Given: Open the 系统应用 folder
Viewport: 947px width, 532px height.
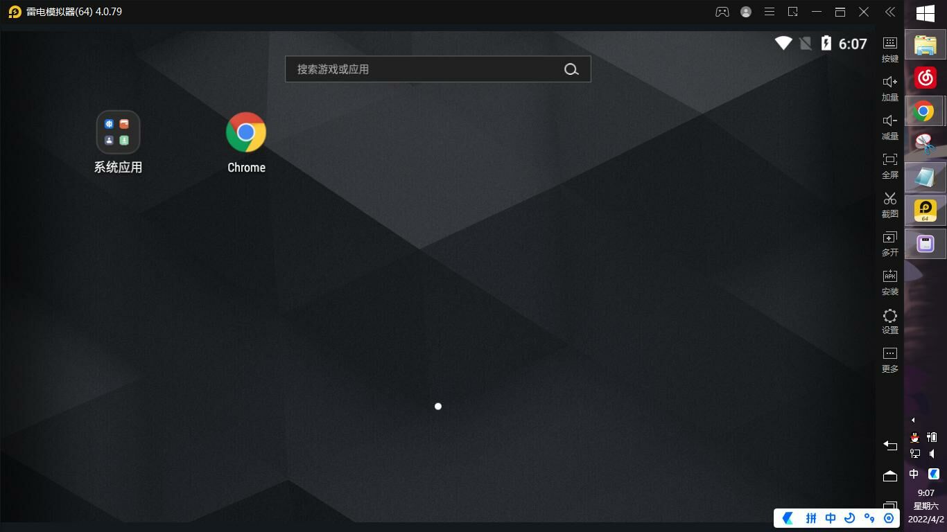Looking at the screenshot, I should coord(118,132).
